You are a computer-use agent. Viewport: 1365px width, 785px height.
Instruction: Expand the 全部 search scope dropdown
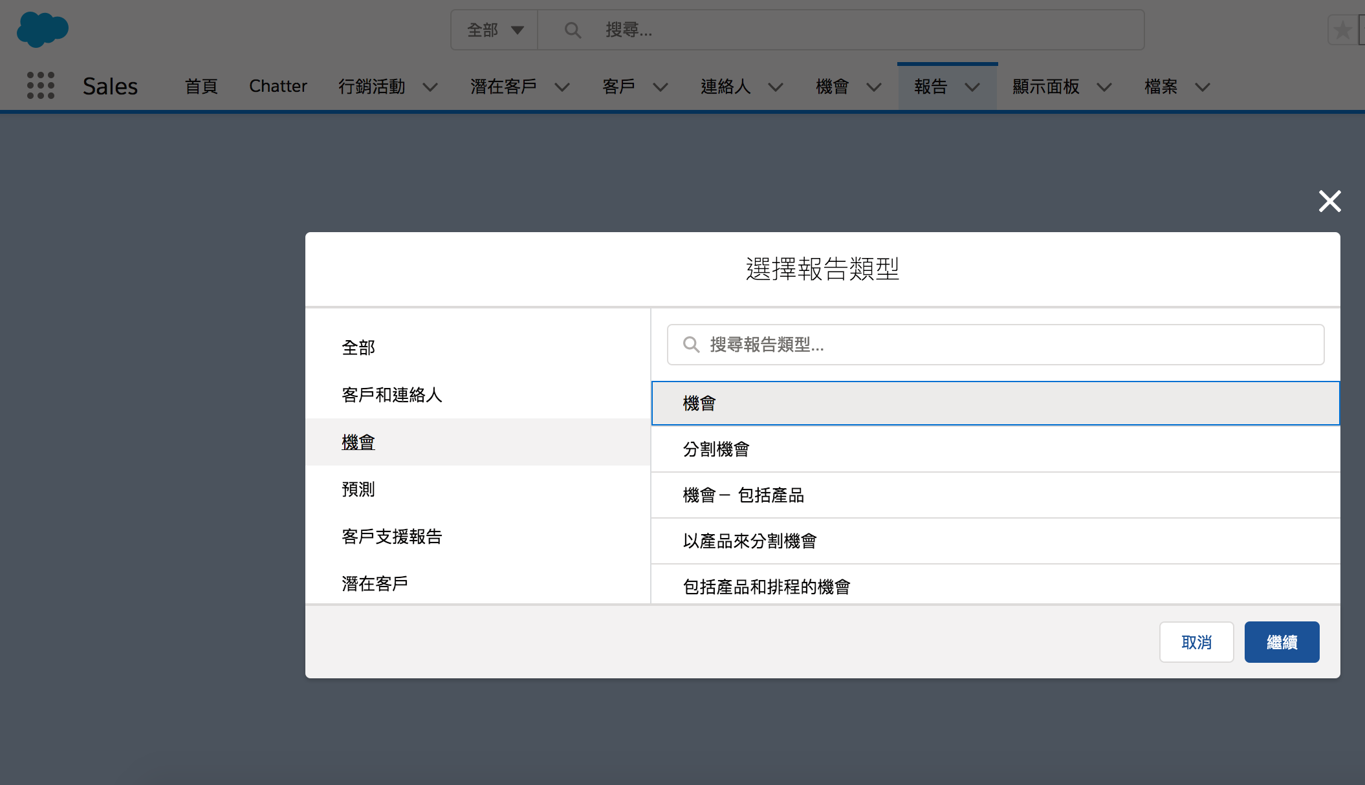[495, 30]
